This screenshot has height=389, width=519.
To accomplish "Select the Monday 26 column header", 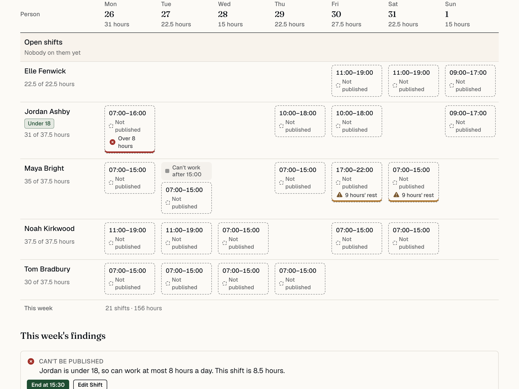I will pyautogui.click(x=117, y=14).
